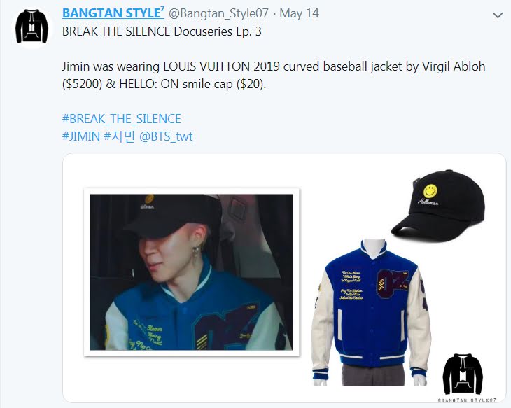Screen dimensions: 511x408
Task: Open the #지민 Korean hashtag
Action: pos(119,136)
